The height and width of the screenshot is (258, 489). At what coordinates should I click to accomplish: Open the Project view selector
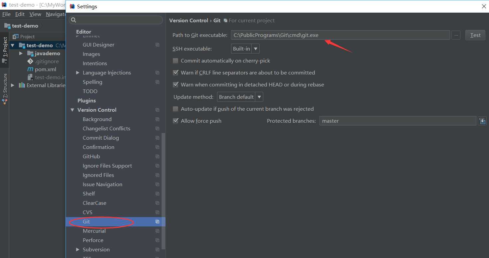(23, 37)
